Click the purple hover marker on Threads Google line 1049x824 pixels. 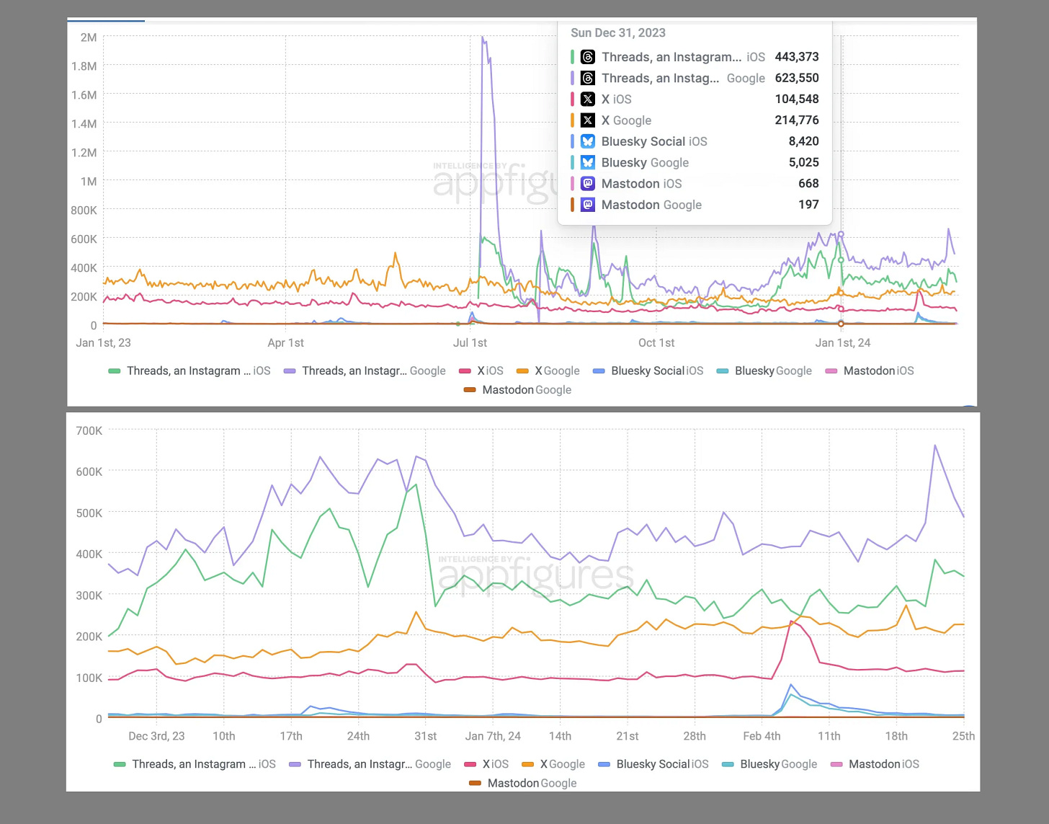point(841,234)
